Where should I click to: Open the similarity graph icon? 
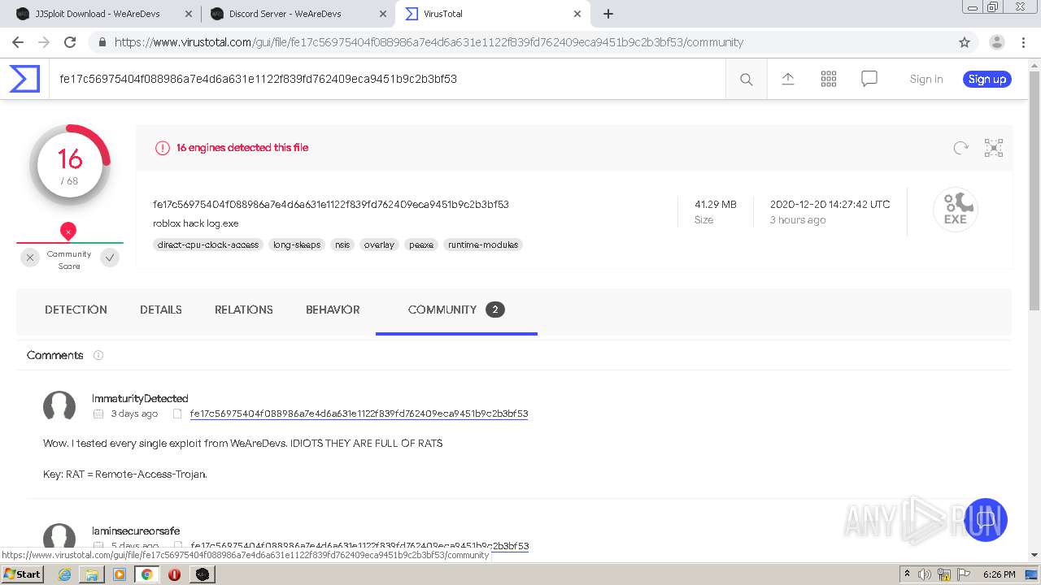(994, 148)
